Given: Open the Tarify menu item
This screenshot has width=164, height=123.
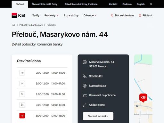Looking at the screenshot, I should [36, 15].
